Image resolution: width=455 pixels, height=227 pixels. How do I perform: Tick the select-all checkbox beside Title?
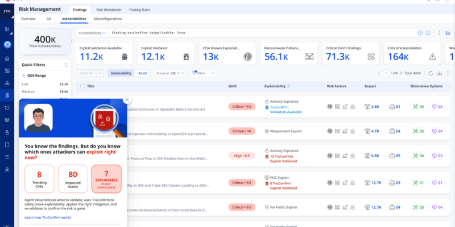pyautogui.click(x=83, y=86)
